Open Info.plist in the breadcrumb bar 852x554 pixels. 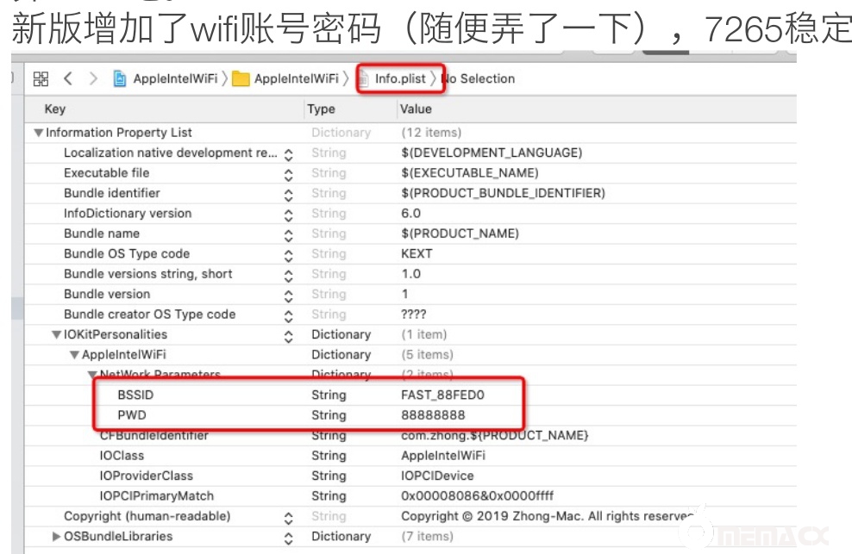click(x=399, y=78)
